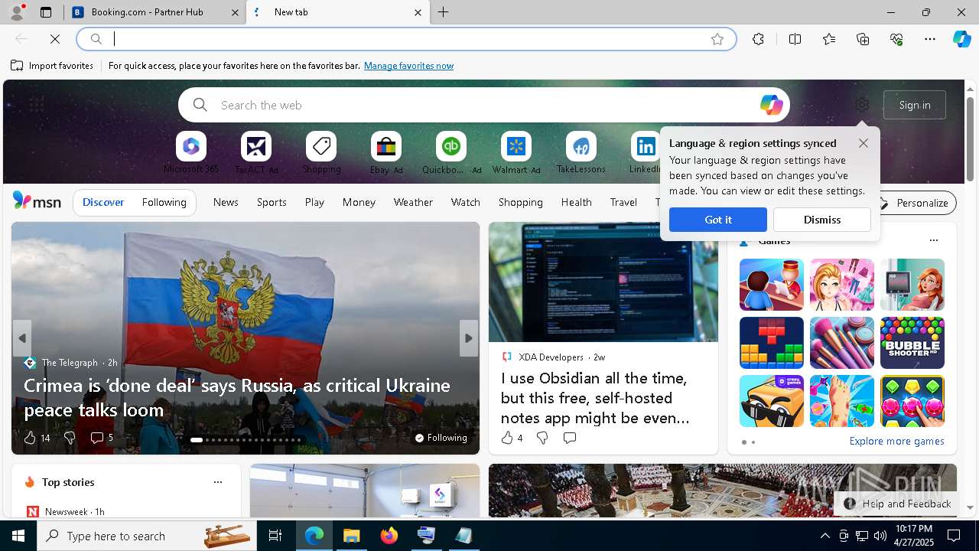Open Explore more games link
The width and height of the screenshot is (979, 551).
tap(896, 442)
